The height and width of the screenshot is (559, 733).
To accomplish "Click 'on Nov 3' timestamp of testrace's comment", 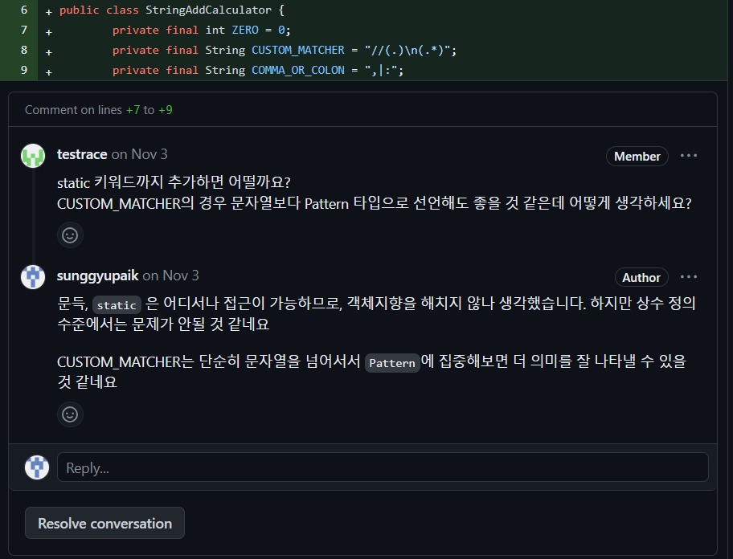I will (x=139, y=154).
